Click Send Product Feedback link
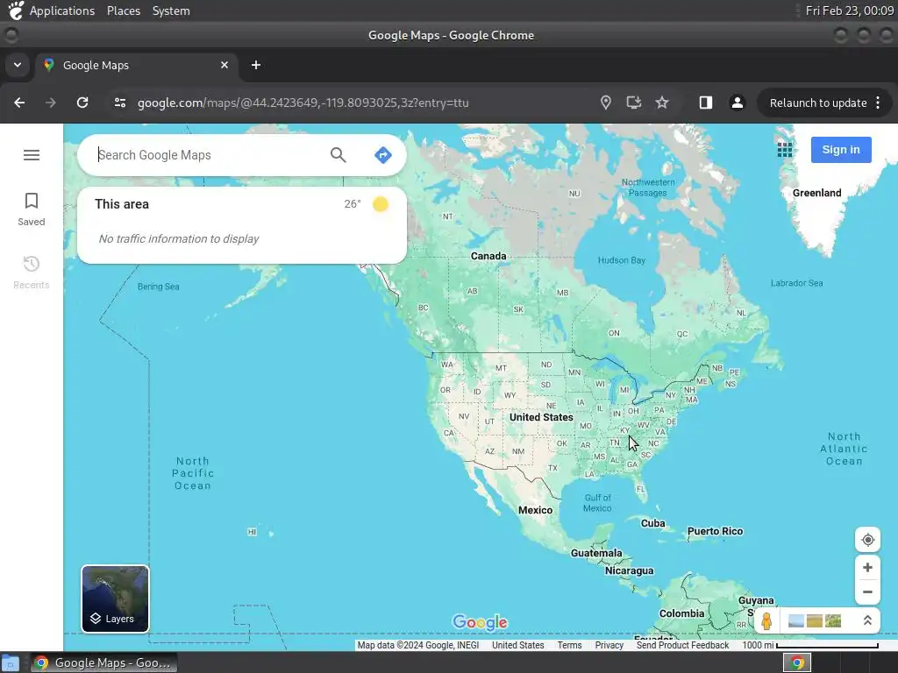898x673 pixels. point(682,645)
